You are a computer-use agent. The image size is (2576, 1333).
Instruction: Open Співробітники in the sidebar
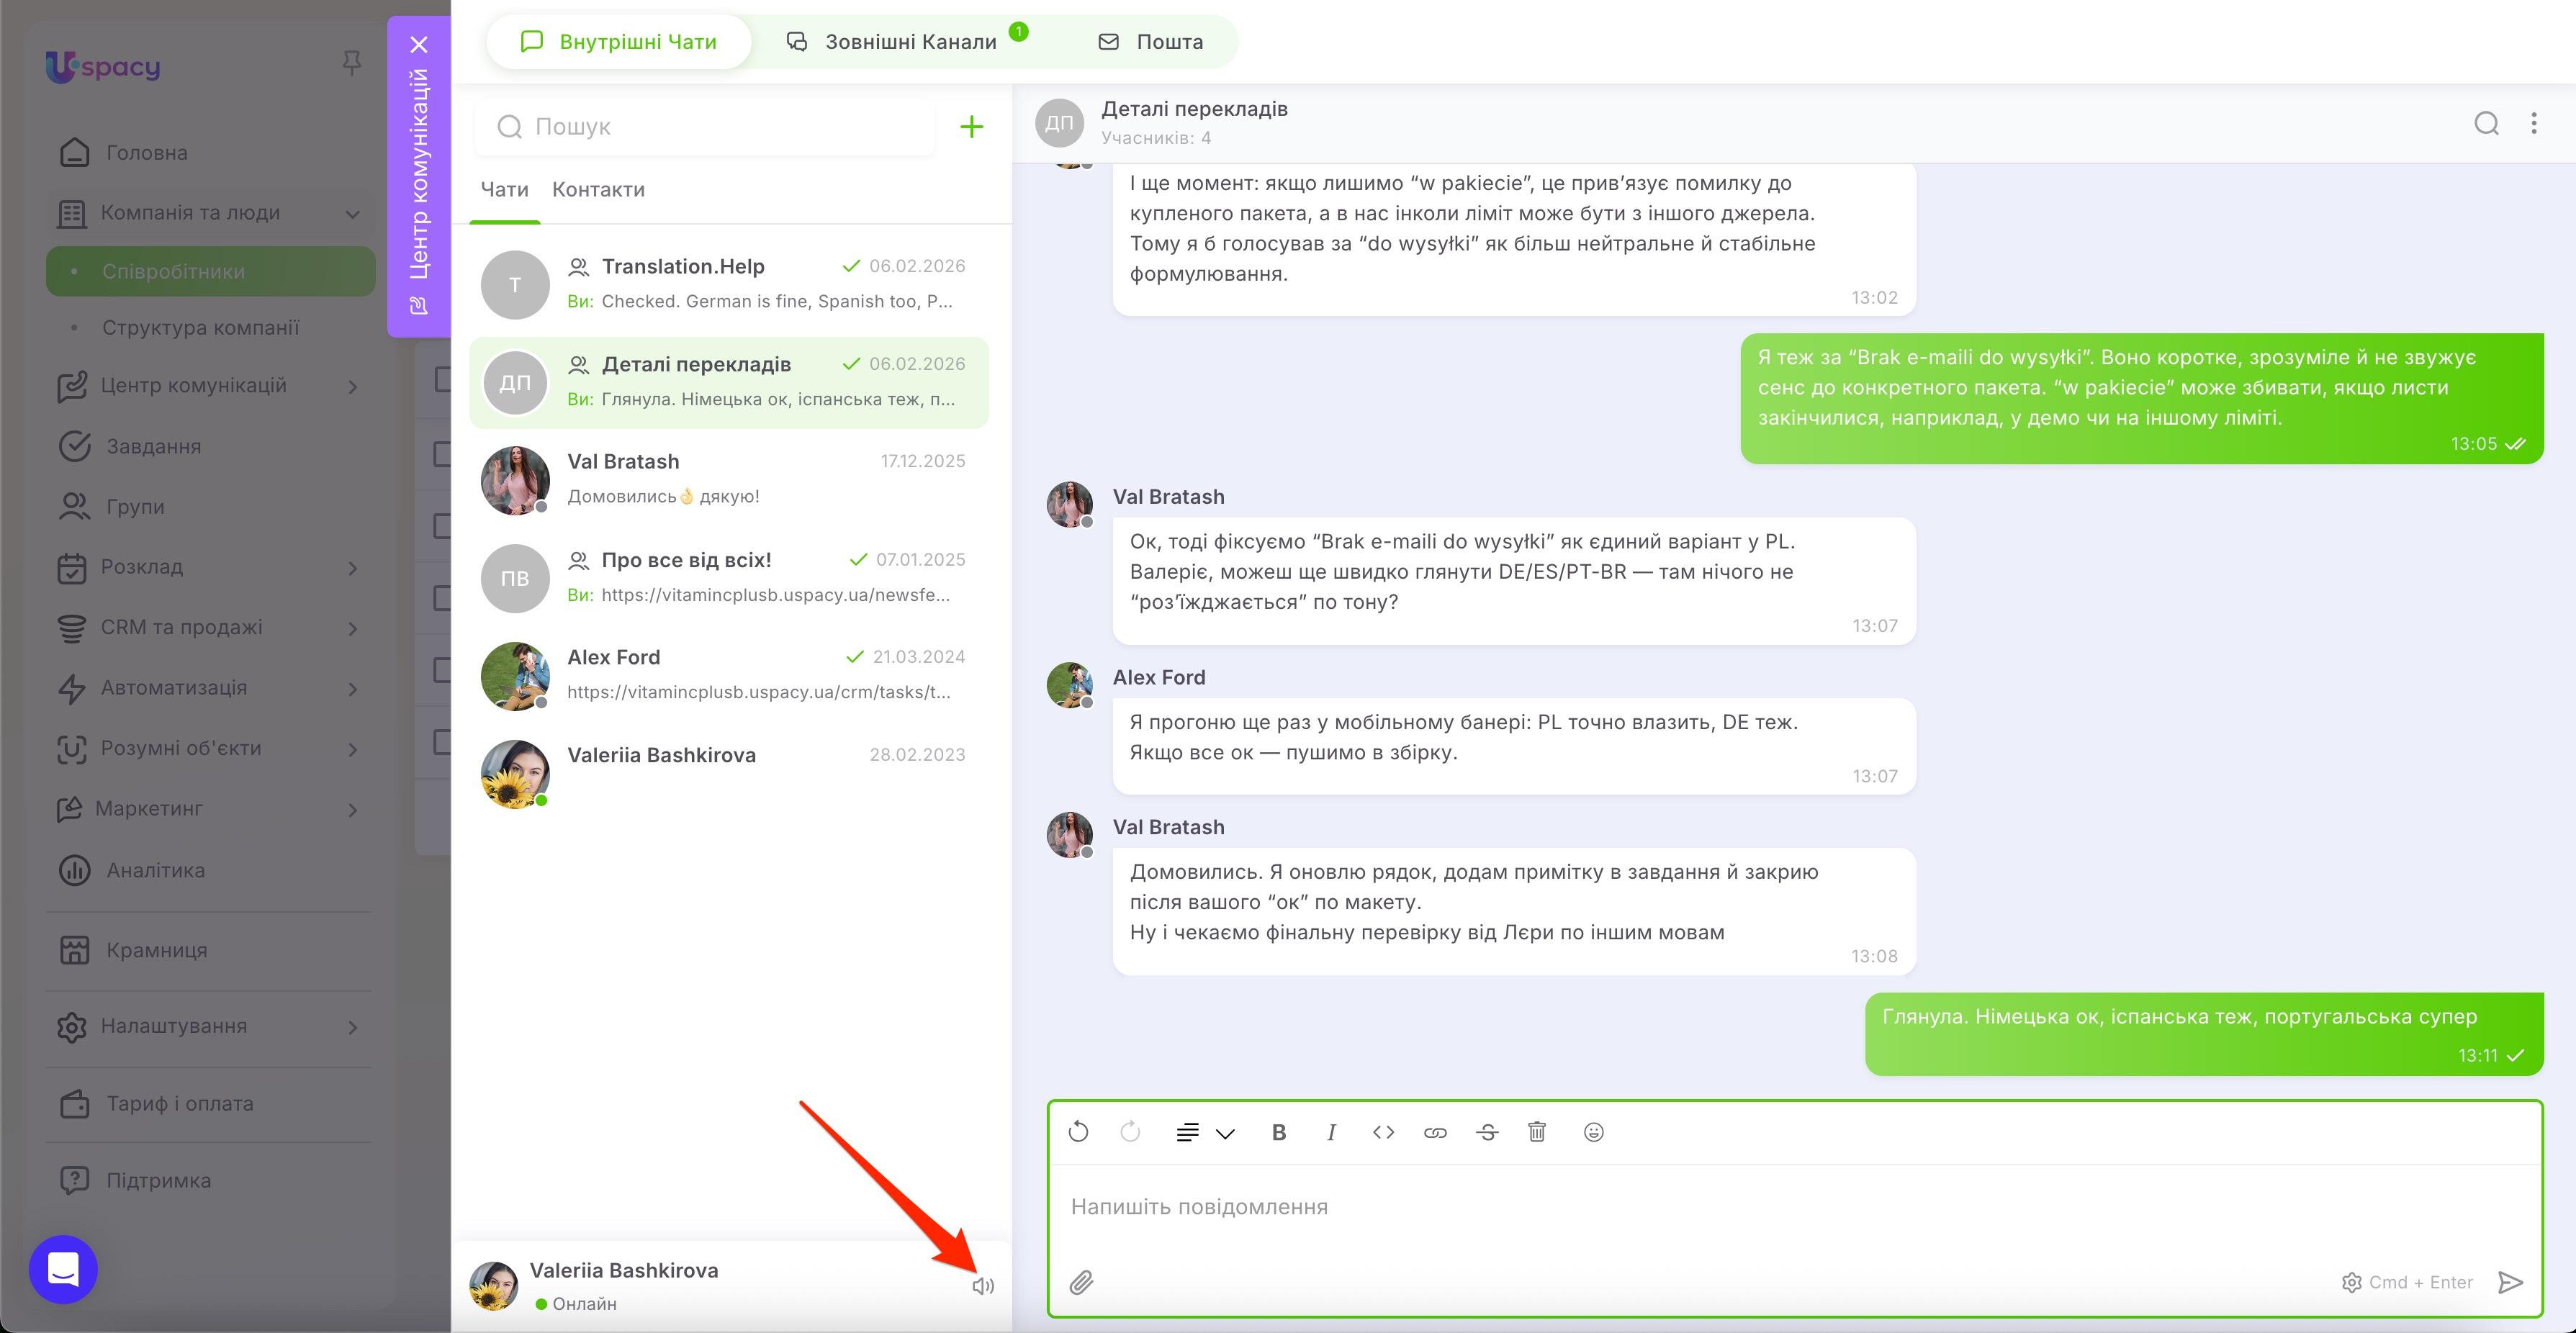(211, 271)
